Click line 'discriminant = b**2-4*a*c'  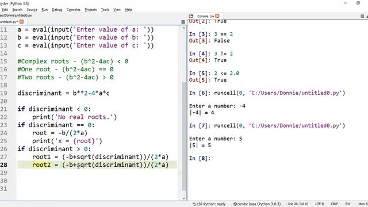tap(63, 93)
